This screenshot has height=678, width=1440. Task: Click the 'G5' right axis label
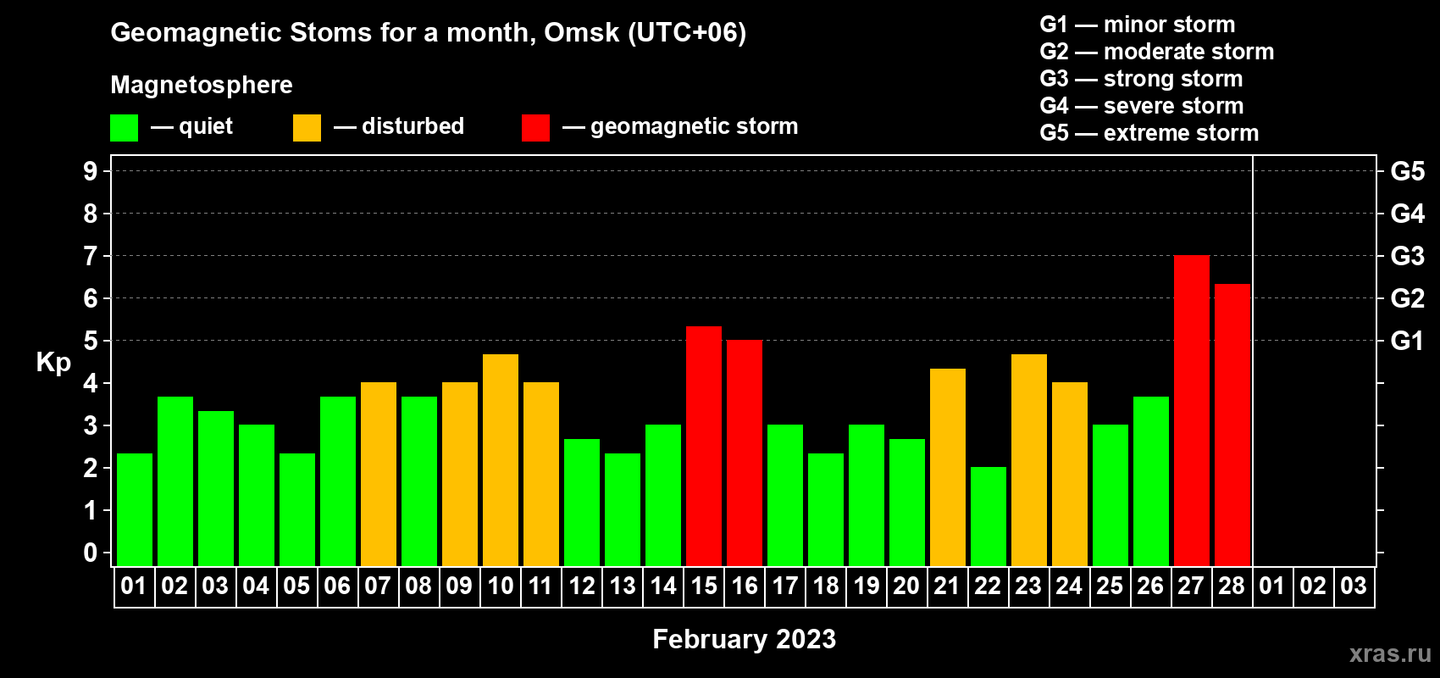(1408, 171)
